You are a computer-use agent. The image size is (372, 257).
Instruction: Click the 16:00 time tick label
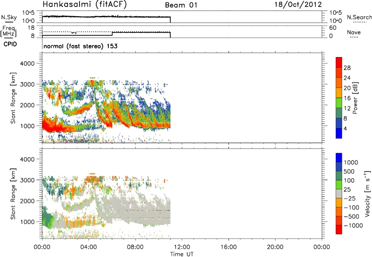[228, 247]
